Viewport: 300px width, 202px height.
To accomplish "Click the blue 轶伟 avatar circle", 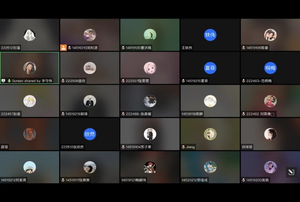I will tap(210, 35).
